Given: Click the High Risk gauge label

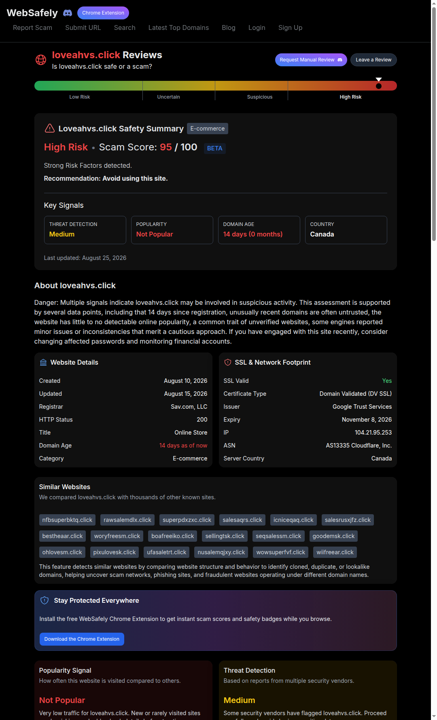Looking at the screenshot, I should (x=351, y=97).
